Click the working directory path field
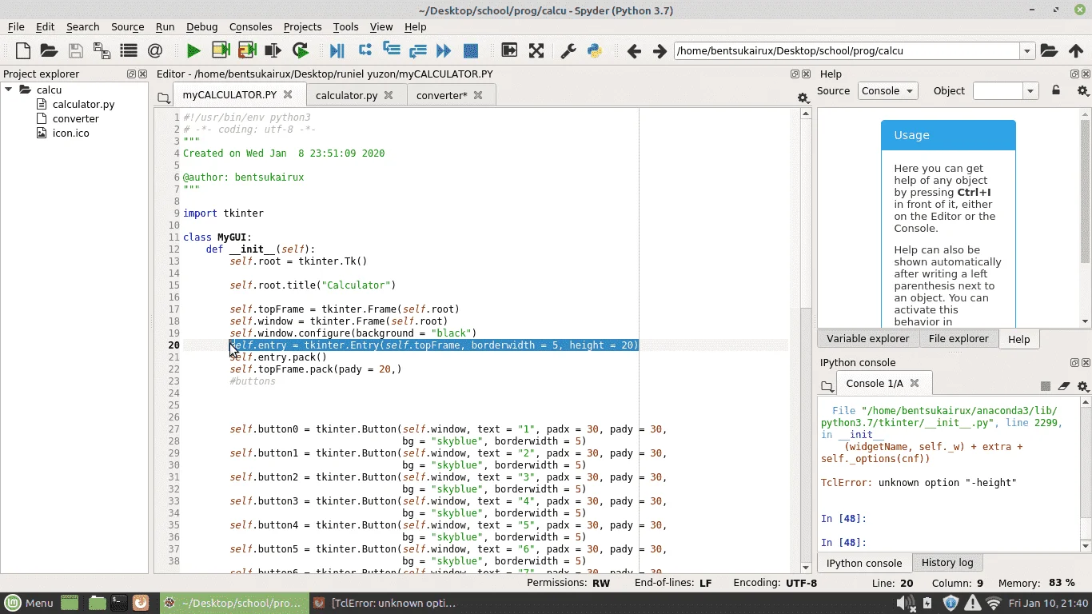1092x614 pixels. coord(847,51)
